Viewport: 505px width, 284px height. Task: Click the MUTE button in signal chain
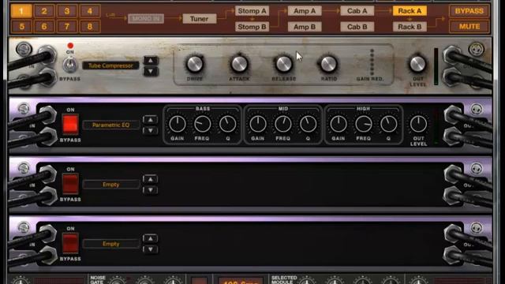click(x=469, y=26)
